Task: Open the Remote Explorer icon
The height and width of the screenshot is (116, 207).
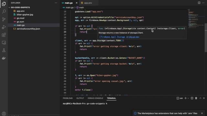Action: click(x=4, y=43)
